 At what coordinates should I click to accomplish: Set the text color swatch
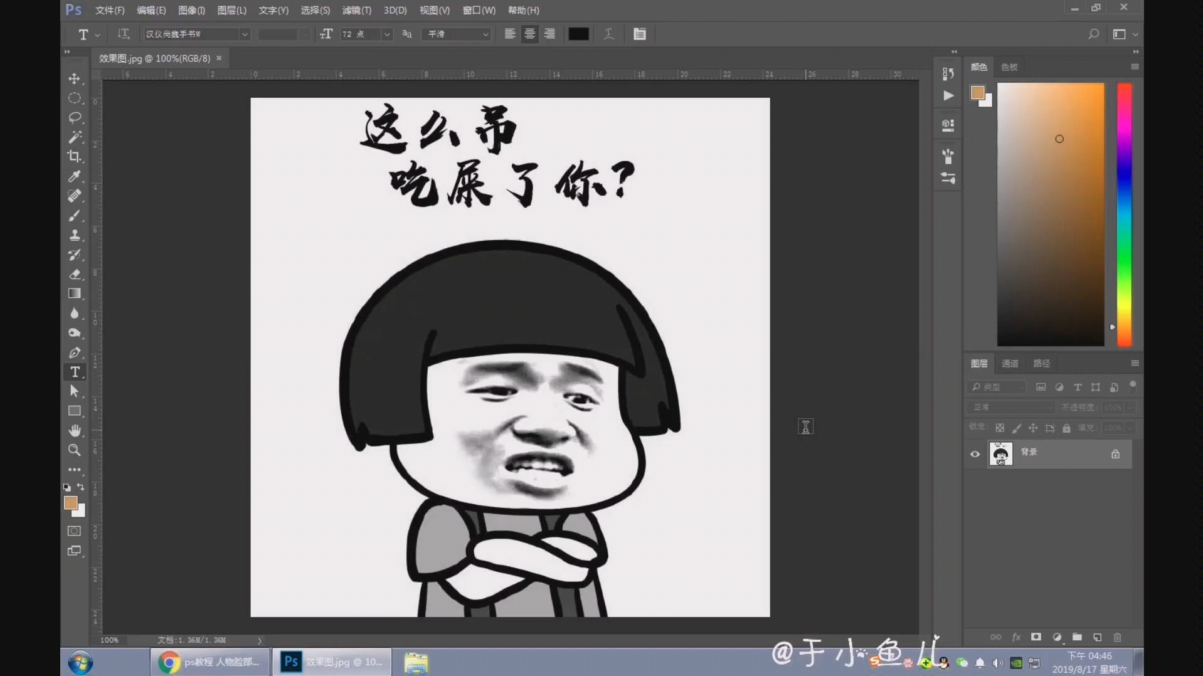[x=578, y=34]
